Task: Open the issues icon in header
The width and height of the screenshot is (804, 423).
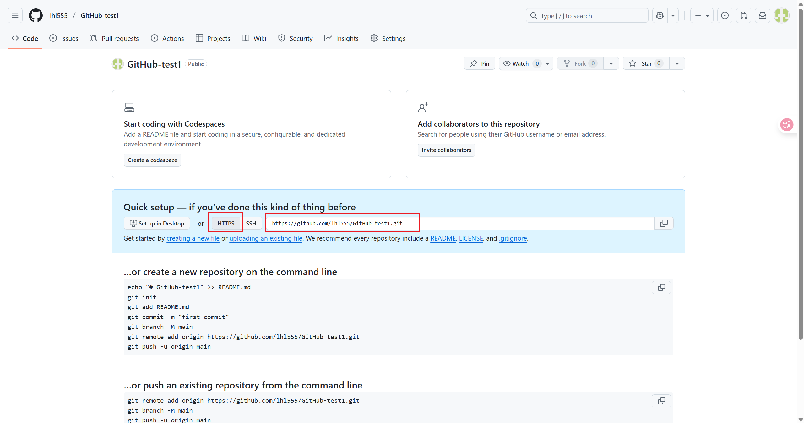Action: click(x=725, y=15)
